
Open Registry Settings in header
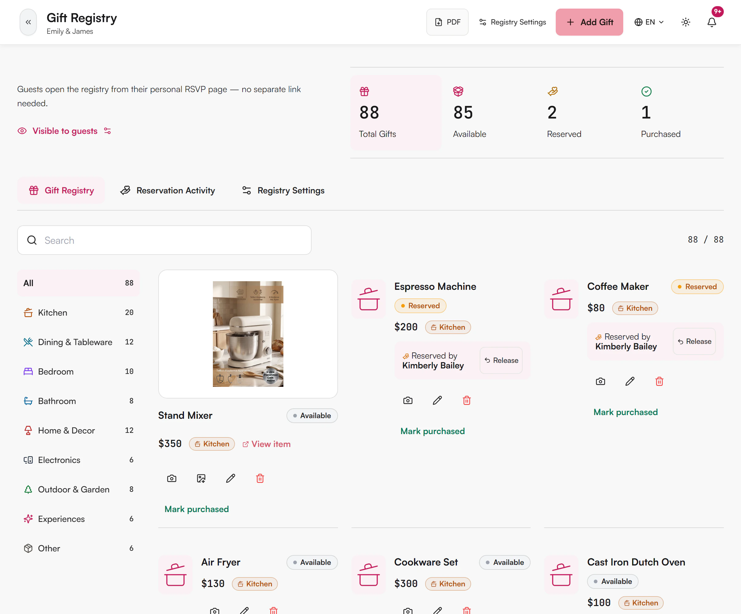512,22
